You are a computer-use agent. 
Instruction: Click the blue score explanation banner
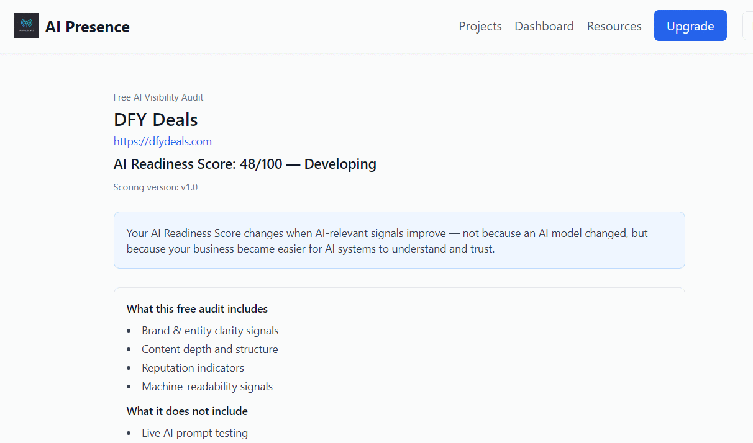click(399, 240)
